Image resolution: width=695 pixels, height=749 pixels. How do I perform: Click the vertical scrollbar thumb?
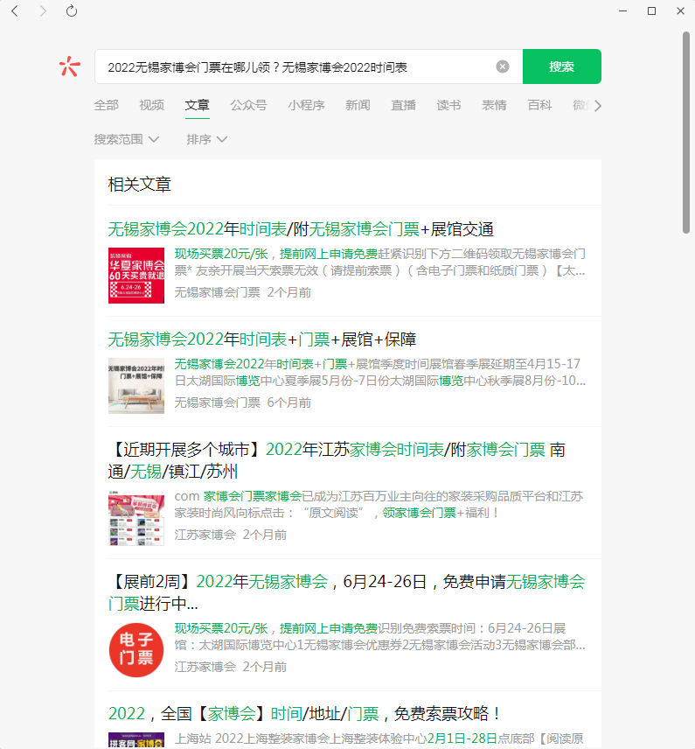point(686,132)
